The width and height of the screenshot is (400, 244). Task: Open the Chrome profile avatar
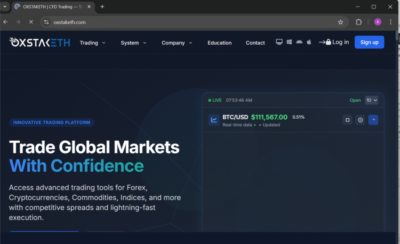click(377, 22)
